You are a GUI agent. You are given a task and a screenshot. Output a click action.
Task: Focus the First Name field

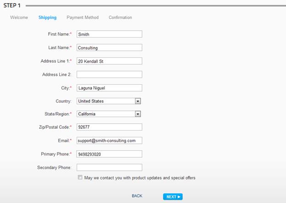point(109,34)
